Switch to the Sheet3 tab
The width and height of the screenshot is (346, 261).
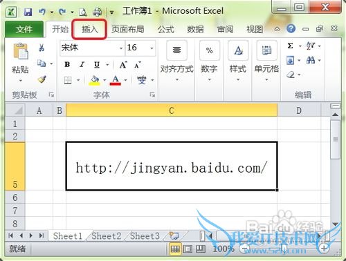(145, 235)
